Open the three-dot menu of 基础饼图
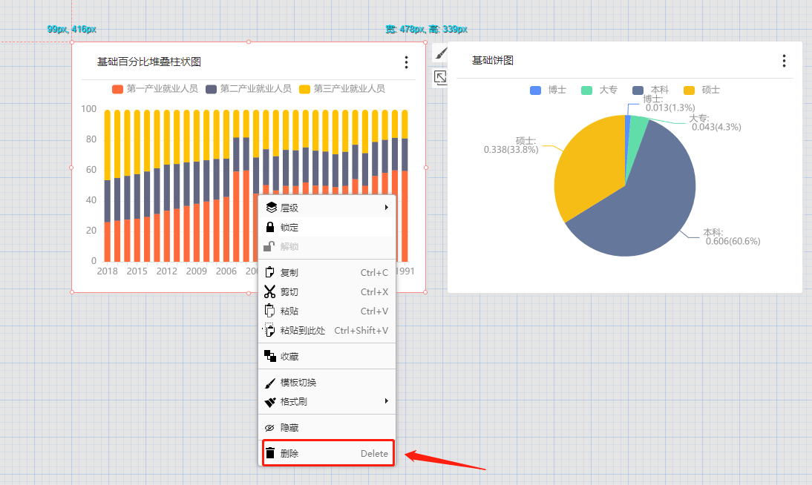812x485 pixels. point(784,61)
